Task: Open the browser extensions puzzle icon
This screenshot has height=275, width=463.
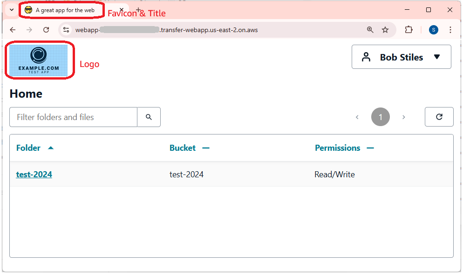Action: click(x=409, y=29)
